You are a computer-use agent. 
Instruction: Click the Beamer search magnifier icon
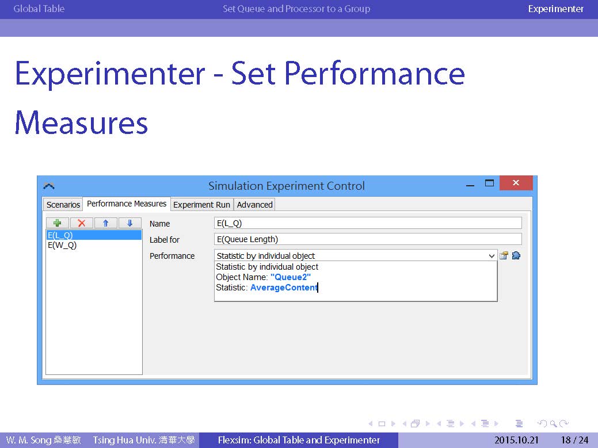point(553,424)
